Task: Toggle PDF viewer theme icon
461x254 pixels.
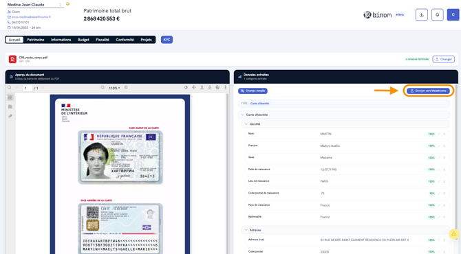Action: (186, 87)
